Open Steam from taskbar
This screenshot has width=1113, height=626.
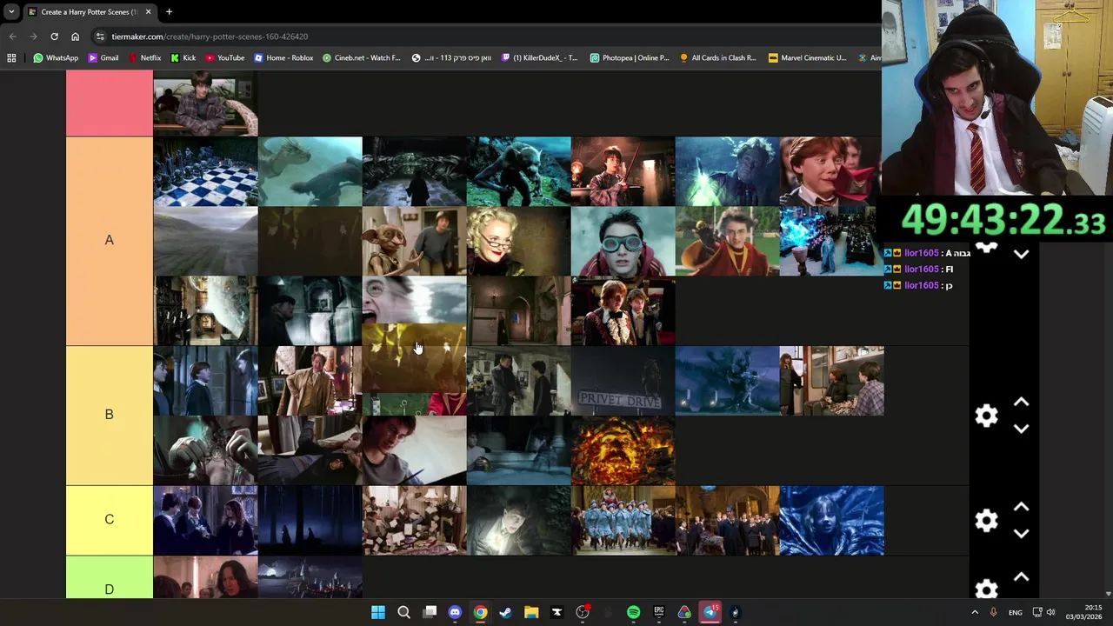pos(505,612)
